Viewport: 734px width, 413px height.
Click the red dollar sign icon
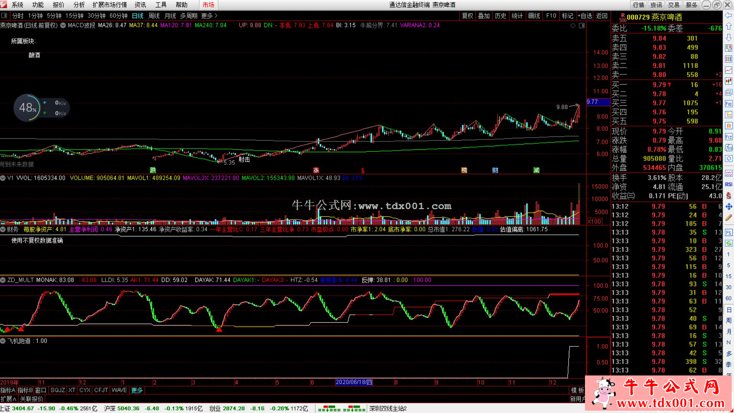click(729, 195)
